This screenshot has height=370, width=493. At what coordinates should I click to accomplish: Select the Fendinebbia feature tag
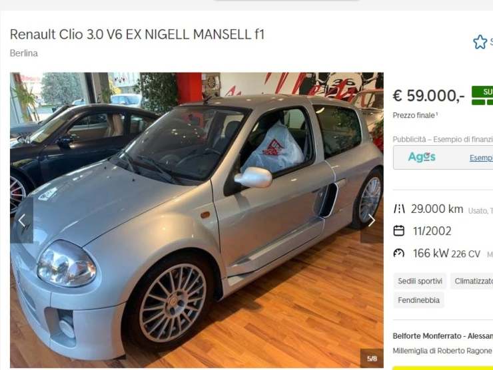tap(418, 300)
